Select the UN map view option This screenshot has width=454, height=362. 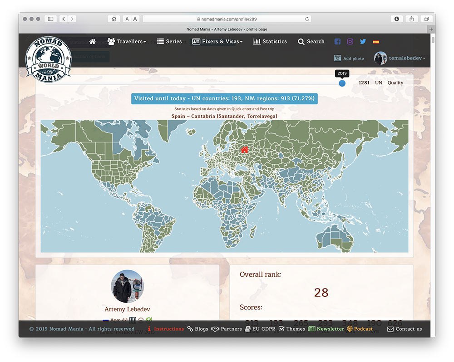click(379, 83)
